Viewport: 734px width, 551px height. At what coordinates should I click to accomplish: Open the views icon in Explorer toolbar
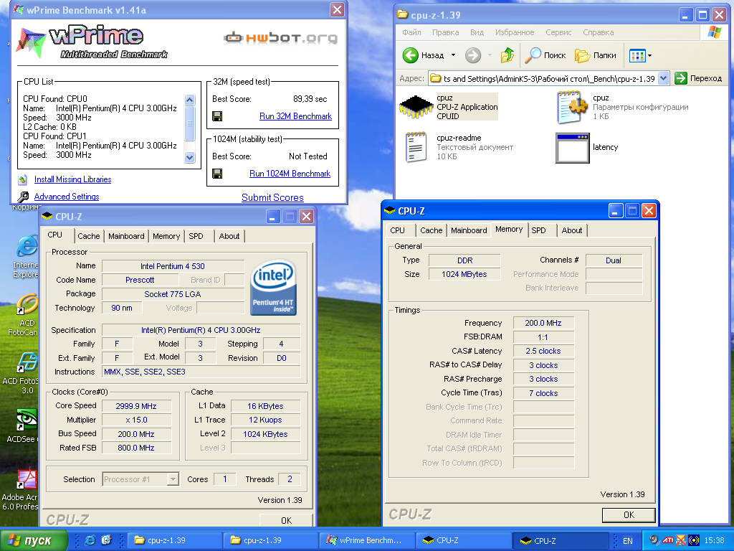(637, 56)
